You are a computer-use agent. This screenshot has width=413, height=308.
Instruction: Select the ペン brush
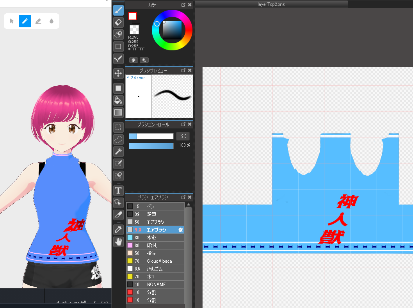coord(155,206)
